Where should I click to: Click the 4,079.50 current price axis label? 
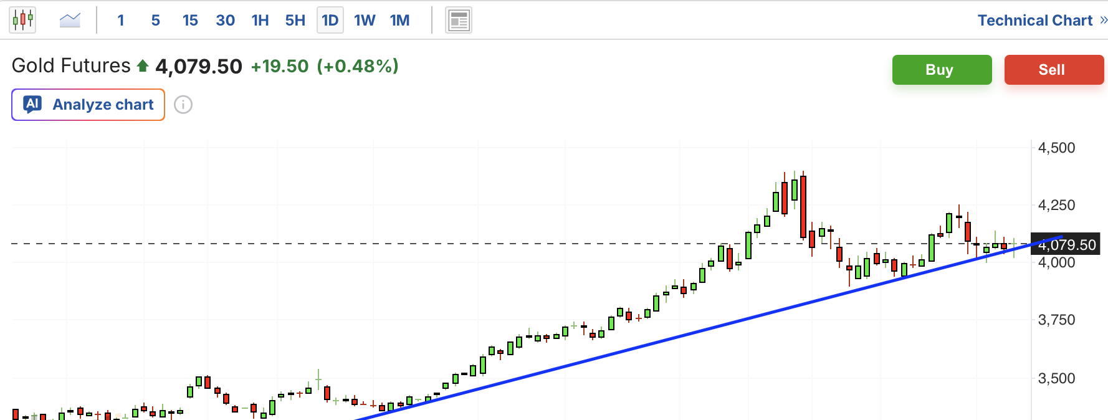pyautogui.click(x=1066, y=245)
